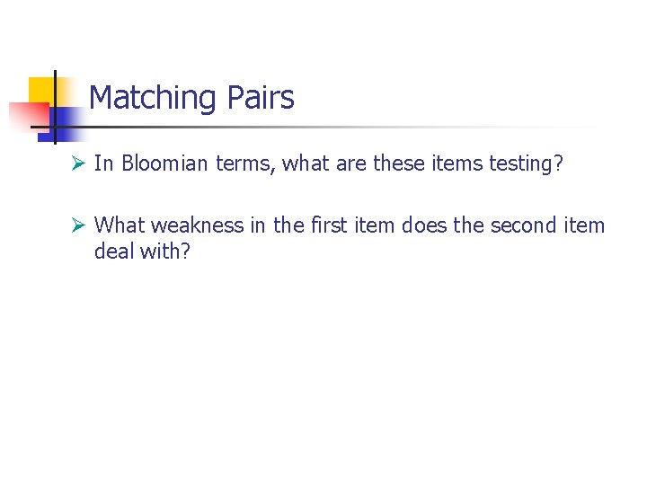Click the word "Matching" in the title
This screenshot has width=647, height=485.
click(153, 97)
